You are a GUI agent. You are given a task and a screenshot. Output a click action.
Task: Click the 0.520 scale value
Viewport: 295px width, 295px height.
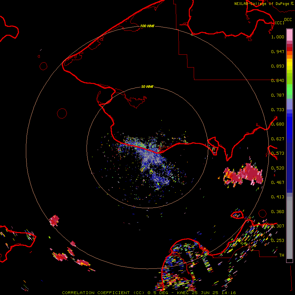[278, 168]
